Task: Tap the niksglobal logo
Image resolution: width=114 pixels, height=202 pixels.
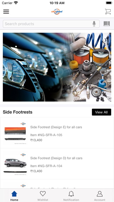Action: tap(57, 12)
